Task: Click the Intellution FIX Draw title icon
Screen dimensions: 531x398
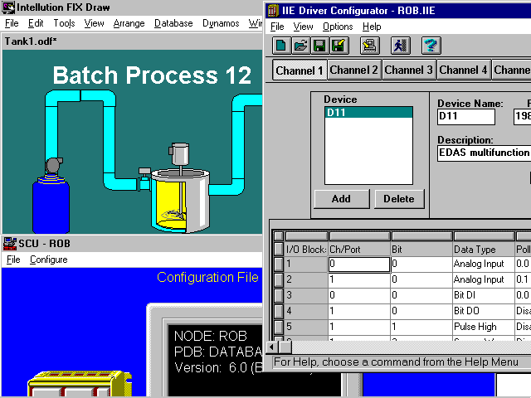Action: (x=8, y=7)
